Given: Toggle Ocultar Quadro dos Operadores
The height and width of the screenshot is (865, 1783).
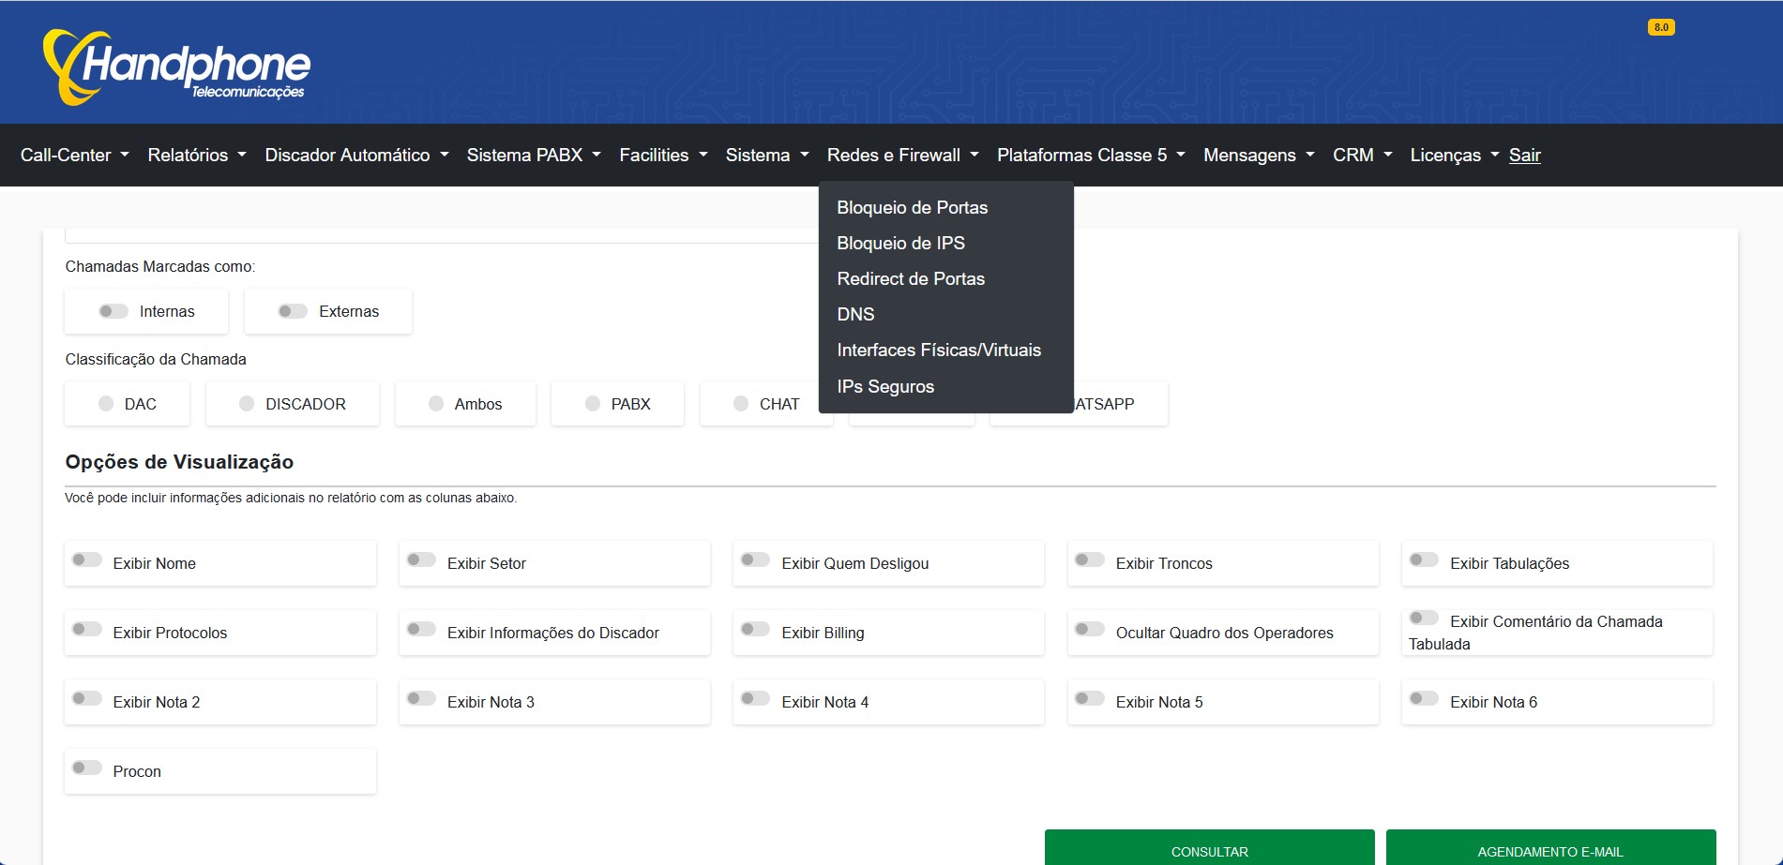Looking at the screenshot, I should [x=1089, y=630].
